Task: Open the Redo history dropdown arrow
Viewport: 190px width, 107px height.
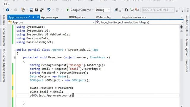Action: click(x=61, y=10)
